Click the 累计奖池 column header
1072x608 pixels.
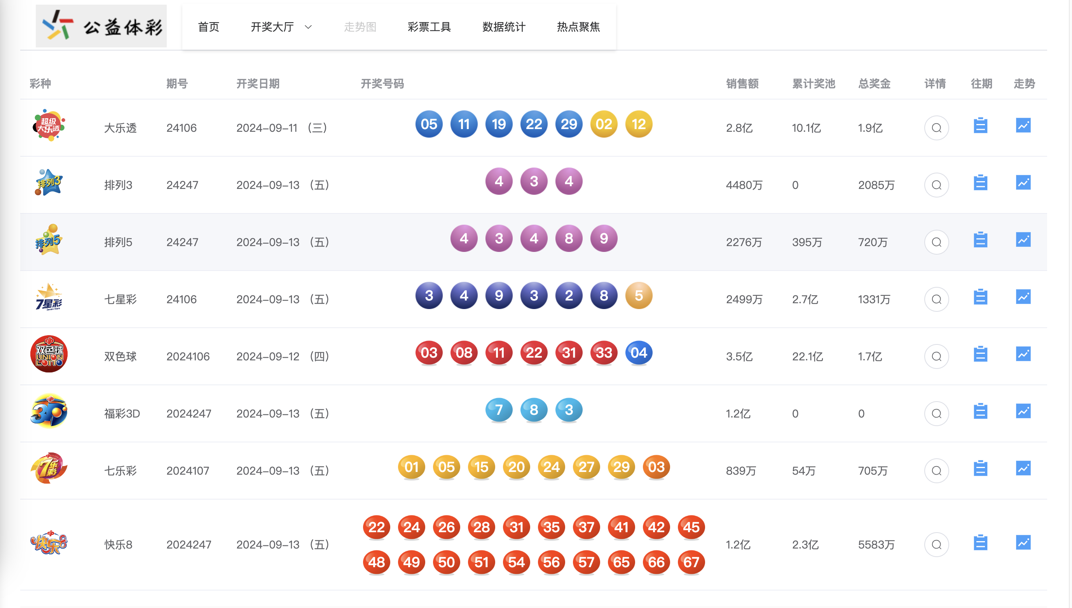click(x=814, y=84)
